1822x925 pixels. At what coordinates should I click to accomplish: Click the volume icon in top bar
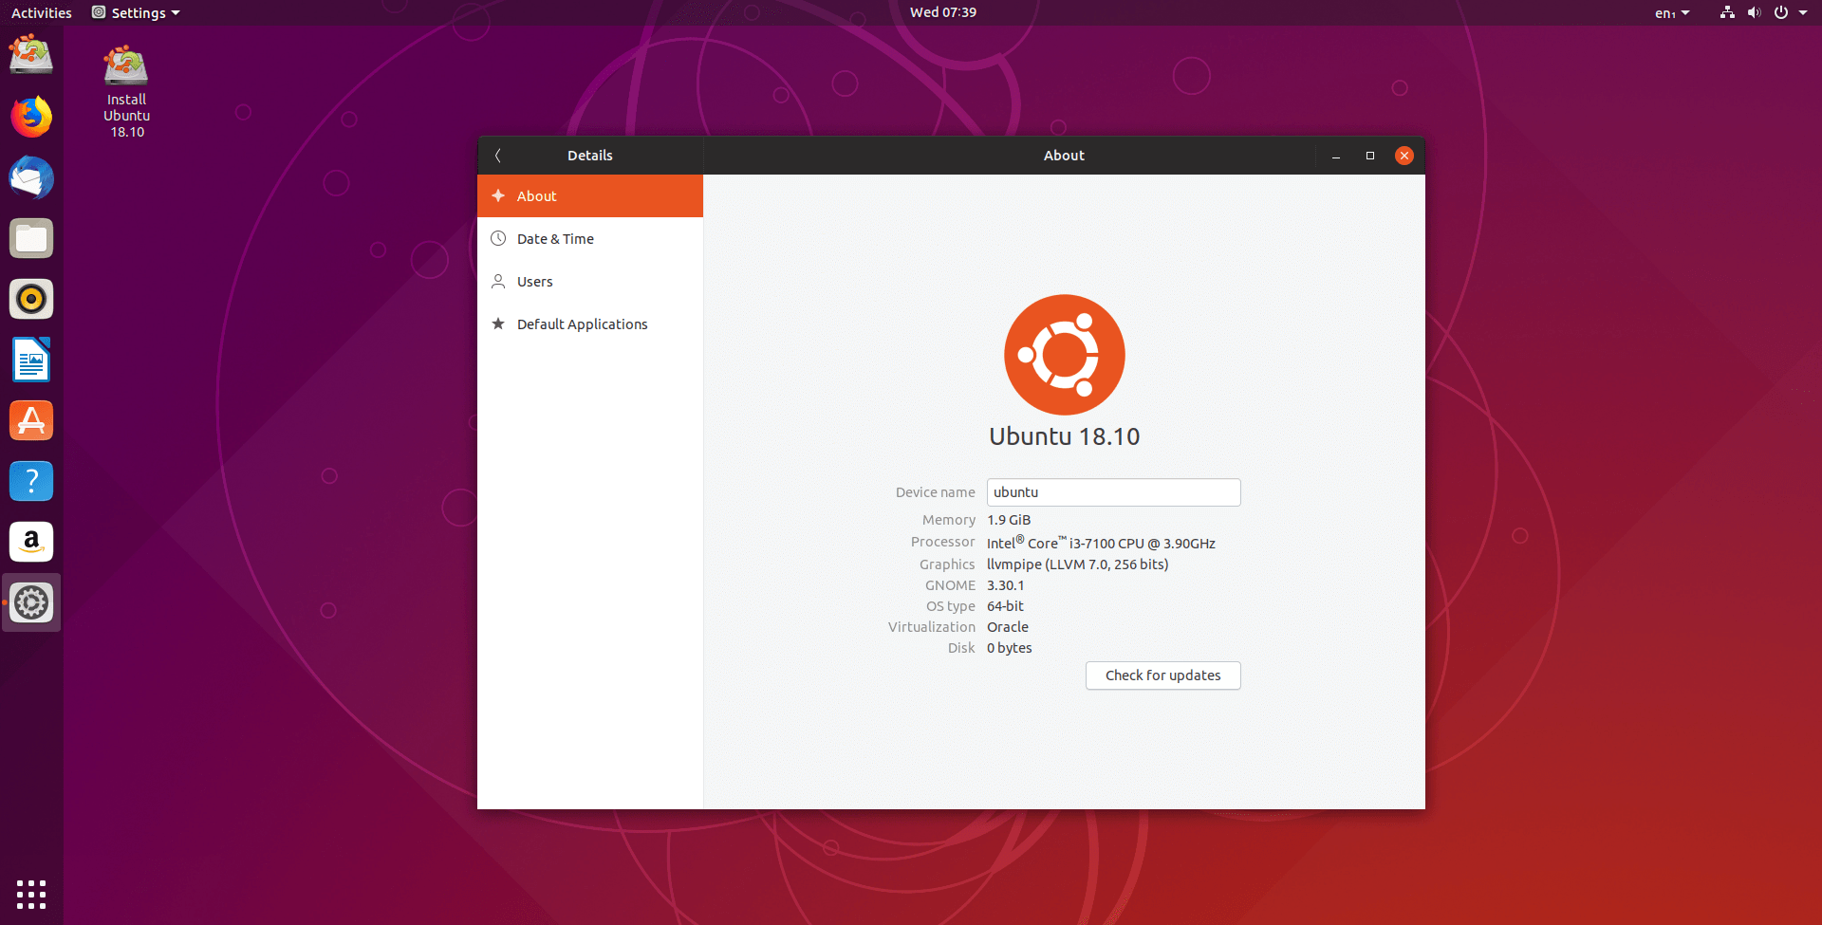coord(1754,12)
